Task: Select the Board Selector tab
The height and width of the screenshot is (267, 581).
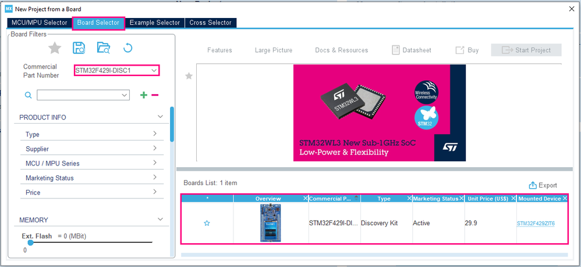Action: point(98,23)
